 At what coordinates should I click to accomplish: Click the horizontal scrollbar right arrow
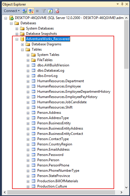(x=121, y=192)
